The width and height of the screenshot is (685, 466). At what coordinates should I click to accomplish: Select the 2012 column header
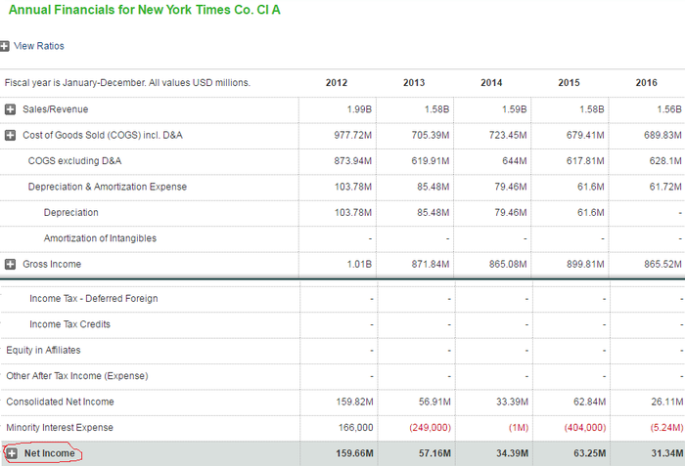tap(337, 83)
